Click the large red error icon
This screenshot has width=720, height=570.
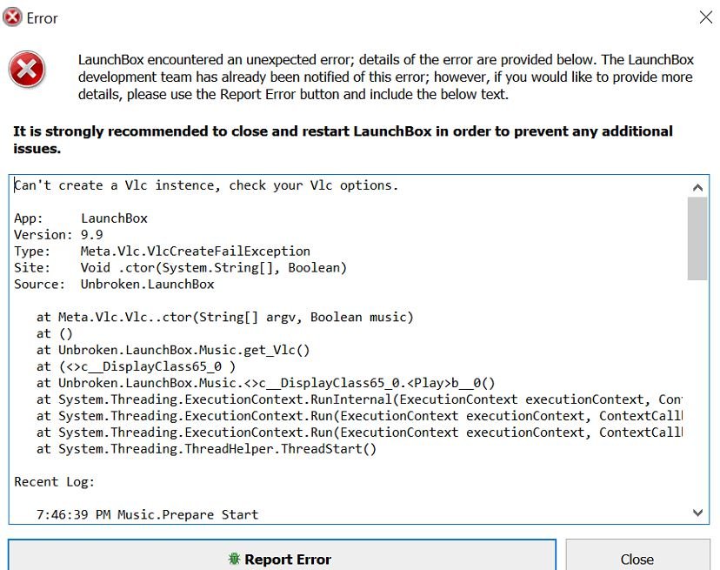[27, 70]
